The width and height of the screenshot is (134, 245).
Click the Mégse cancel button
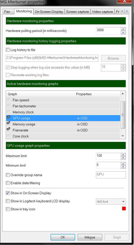(x=90, y=237)
